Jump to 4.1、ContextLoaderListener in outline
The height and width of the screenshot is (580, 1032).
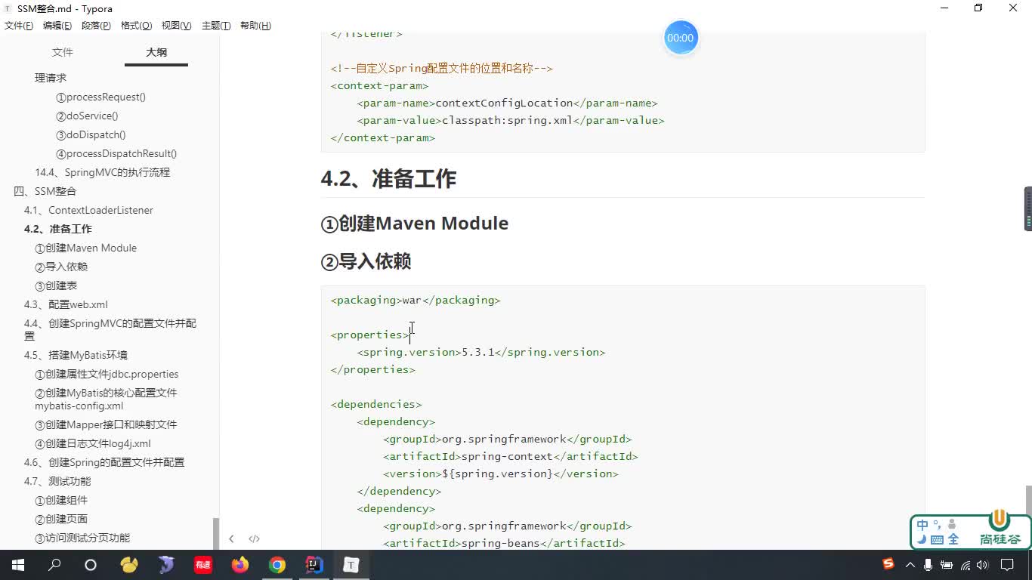pos(88,210)
